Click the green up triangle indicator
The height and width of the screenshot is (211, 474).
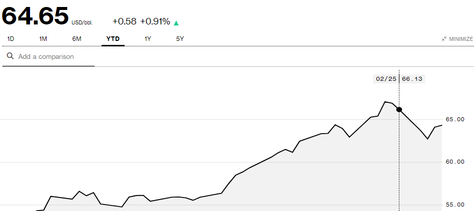coord(176,22)
